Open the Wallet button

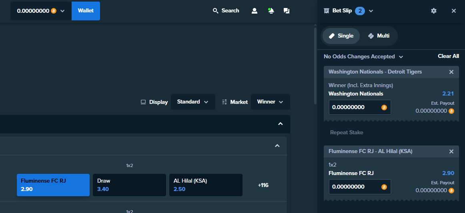point(86,11)
